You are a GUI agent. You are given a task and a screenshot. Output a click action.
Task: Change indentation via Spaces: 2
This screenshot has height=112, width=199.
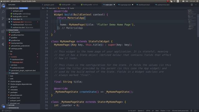coord(141,111)
